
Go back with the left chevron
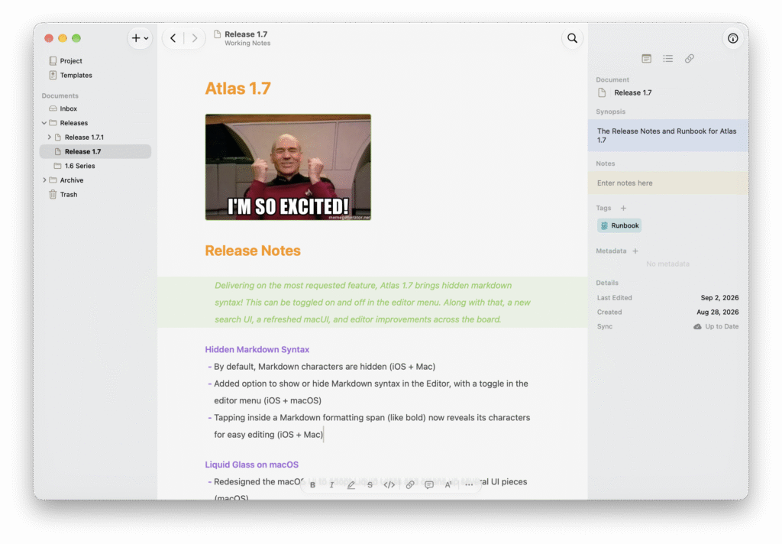click(x=173, y=38)
